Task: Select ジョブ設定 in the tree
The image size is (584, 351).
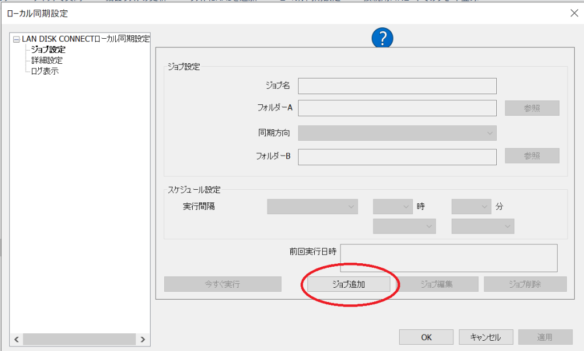Action: pos(48,50)
